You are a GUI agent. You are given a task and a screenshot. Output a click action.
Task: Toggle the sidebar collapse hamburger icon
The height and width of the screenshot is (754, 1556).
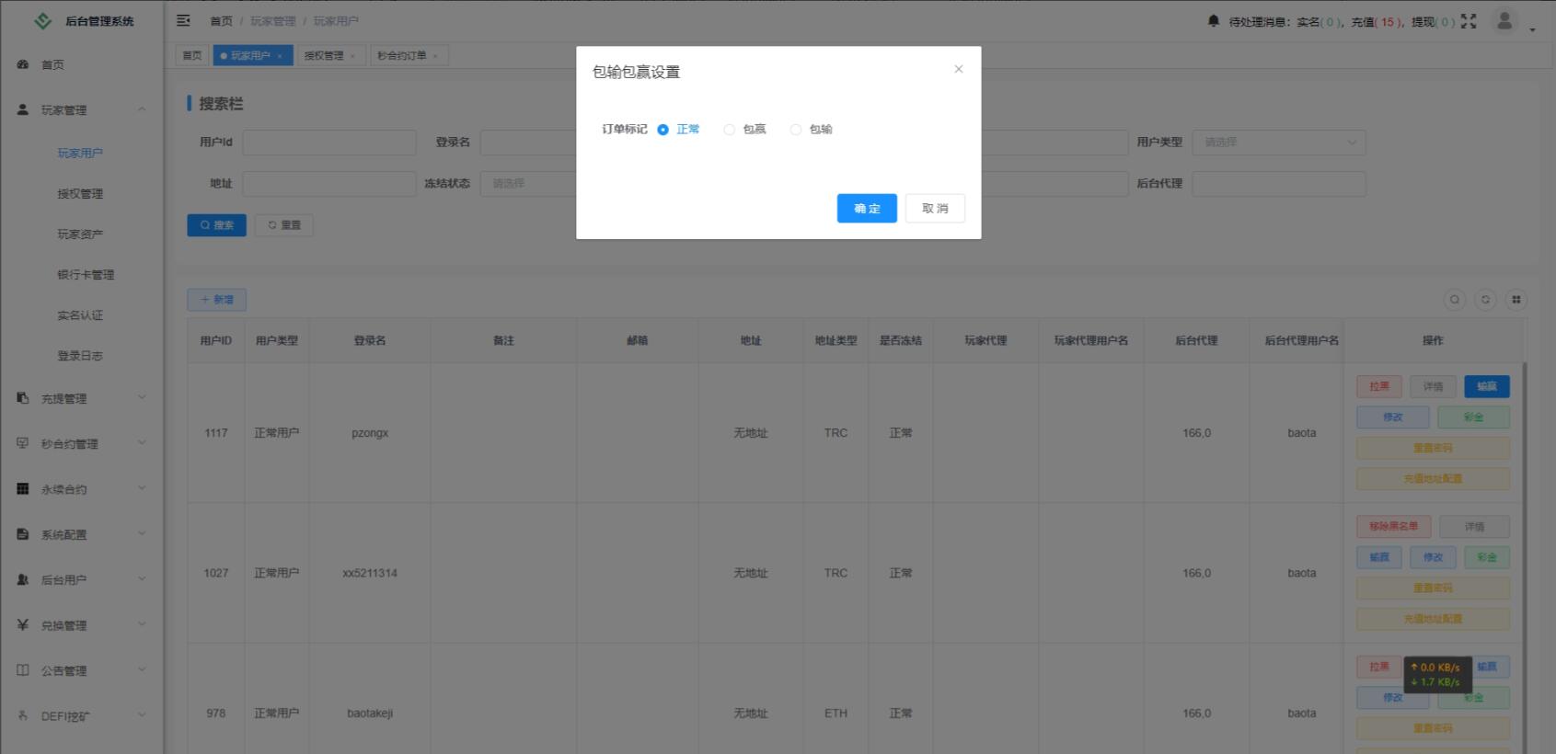(183, 20)
